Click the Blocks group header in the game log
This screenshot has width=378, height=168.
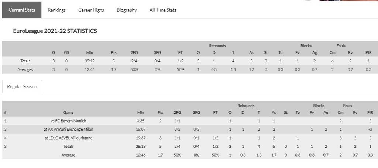coord(319,106)
